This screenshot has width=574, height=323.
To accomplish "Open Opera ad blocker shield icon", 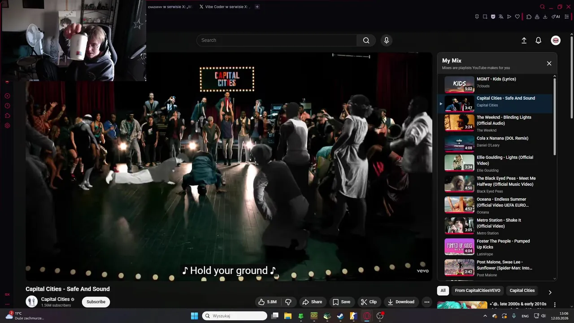I will pyautogui.click(x=493, y=17).
